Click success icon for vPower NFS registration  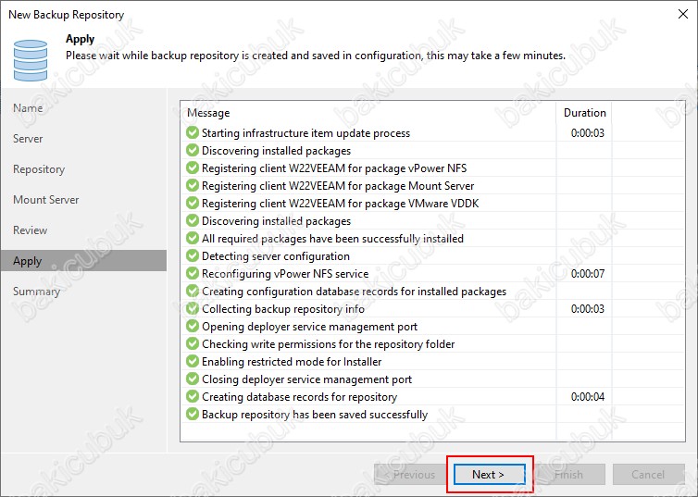(193, 168)
